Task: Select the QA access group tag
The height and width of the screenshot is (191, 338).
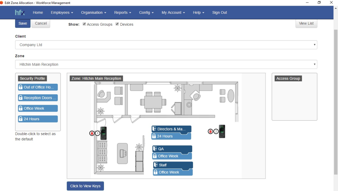Action: (172, 149)
